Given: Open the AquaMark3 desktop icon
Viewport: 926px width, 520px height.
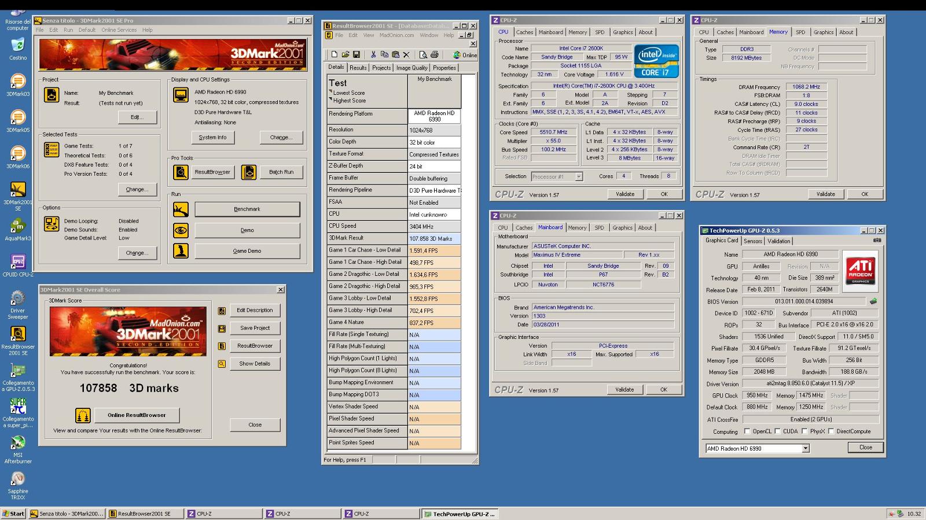Looking at the screenshot, I should tap(18, 229).
